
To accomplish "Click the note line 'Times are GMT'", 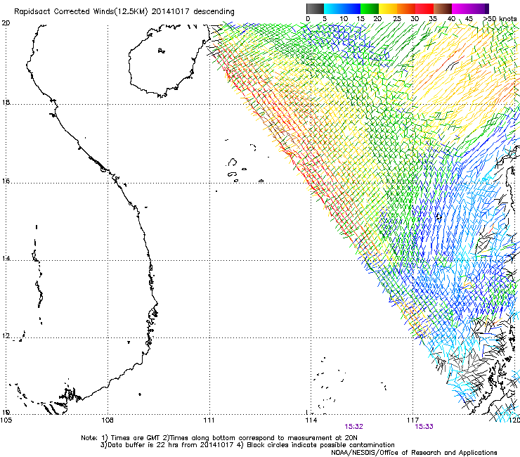I will [x=135, y=438].
